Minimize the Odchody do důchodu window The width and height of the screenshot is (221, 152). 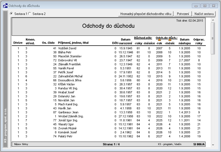tap(196, 6)
